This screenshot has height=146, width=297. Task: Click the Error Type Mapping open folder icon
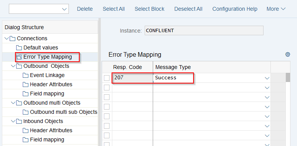[19, 57]
